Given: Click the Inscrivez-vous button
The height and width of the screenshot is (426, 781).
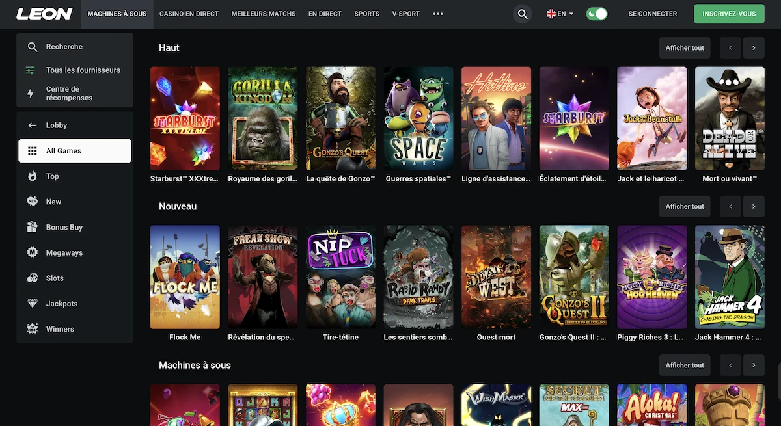Looking at the screenshot, I should coord(729,13).
